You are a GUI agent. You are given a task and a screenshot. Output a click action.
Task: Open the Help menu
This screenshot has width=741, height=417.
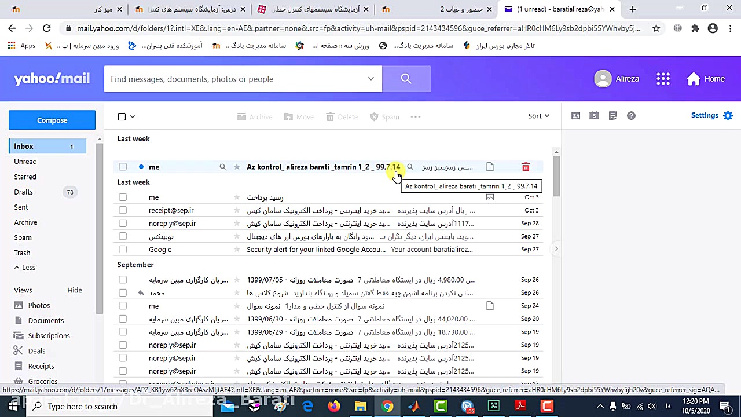tap(631, 116)
